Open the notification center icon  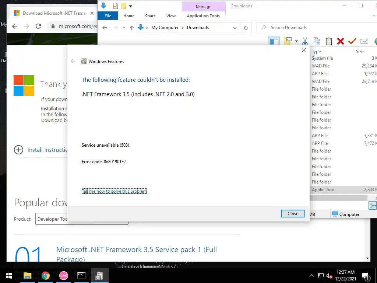[365, 276]
